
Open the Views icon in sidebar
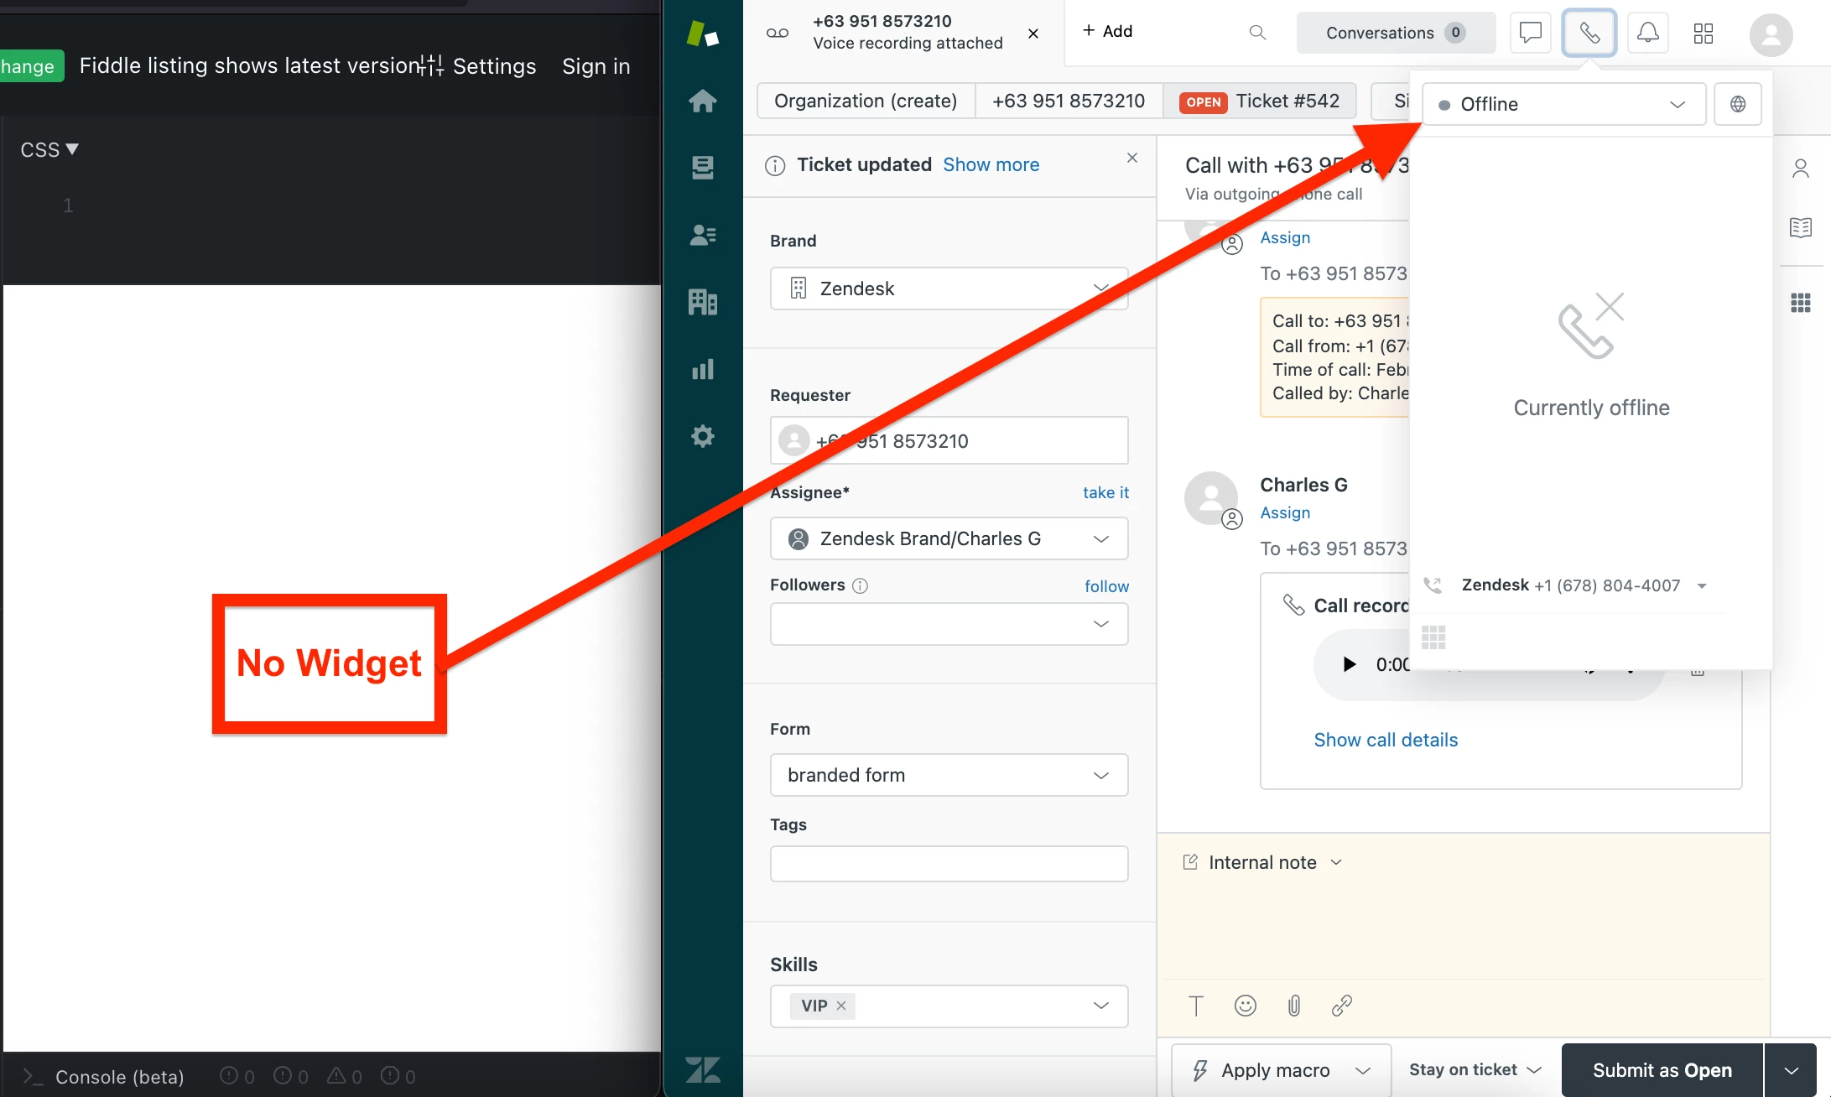pos(702,168)
